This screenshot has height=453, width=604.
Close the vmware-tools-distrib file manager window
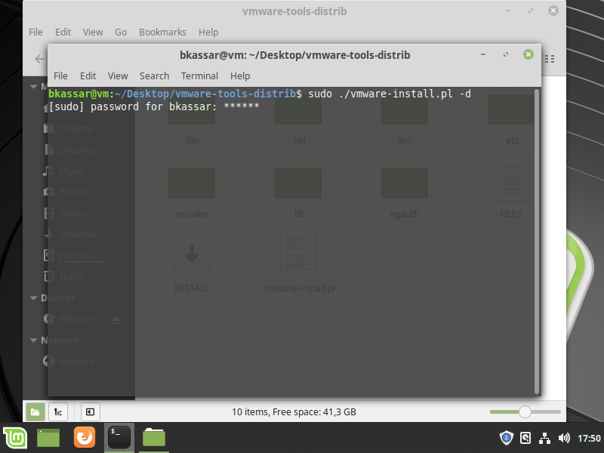point(553,11)
